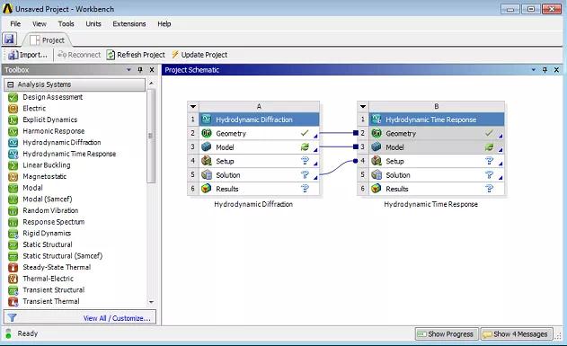567x346 pixels.
Task: Click the Import toolbar button
Action: click(x=28, y=55)
